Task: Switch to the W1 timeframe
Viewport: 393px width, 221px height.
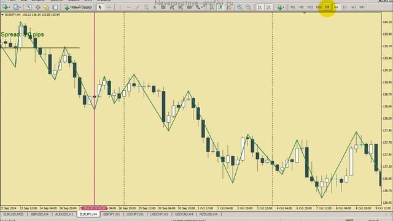Action: (354, 7)
